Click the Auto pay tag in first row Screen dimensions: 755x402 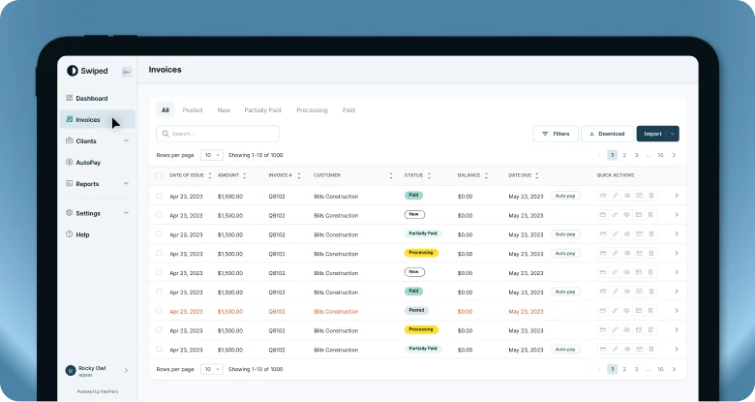coord(565,196)
